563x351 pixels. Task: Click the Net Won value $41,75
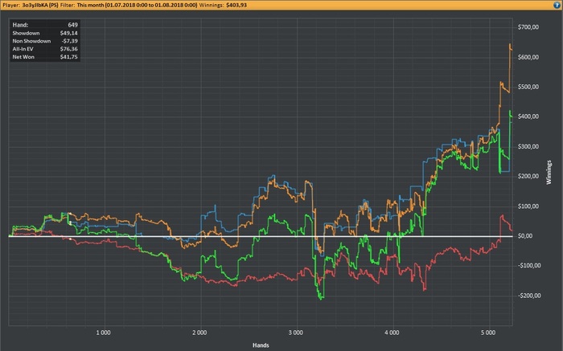point(69,57)
